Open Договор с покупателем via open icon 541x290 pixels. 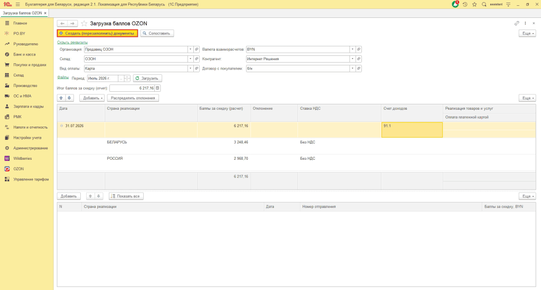tap(359, 69)
